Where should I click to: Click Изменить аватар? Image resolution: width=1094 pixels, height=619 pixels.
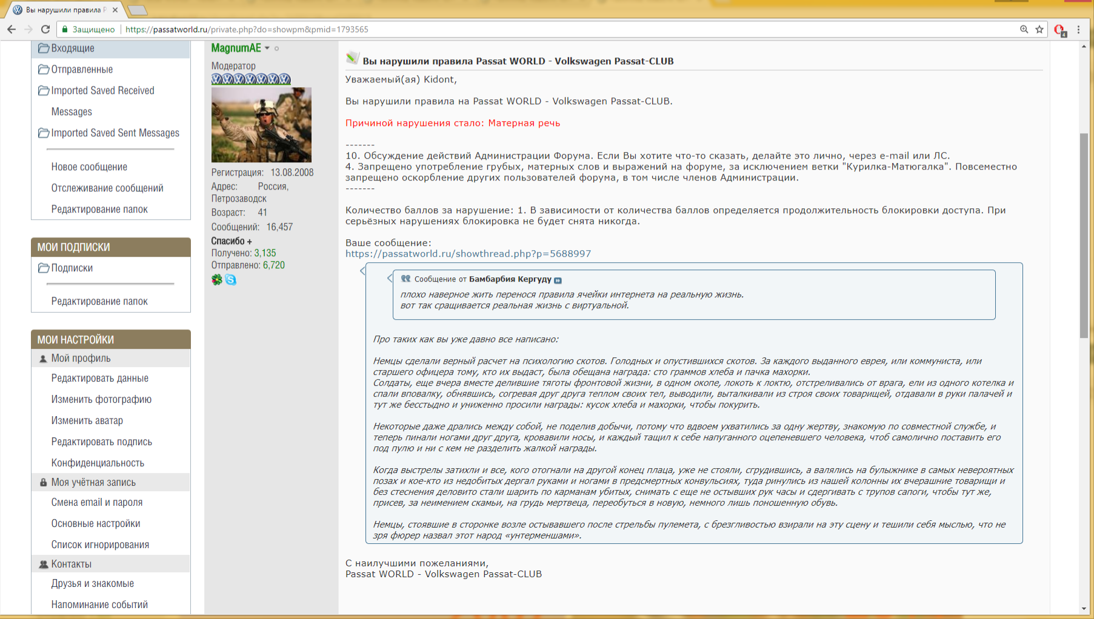click(x=87, y=421)
